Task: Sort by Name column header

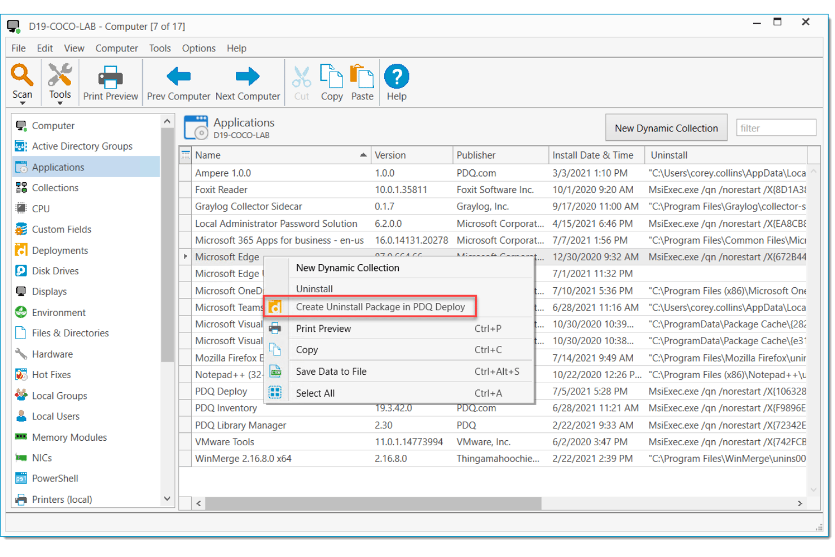Action: point(281,155)
